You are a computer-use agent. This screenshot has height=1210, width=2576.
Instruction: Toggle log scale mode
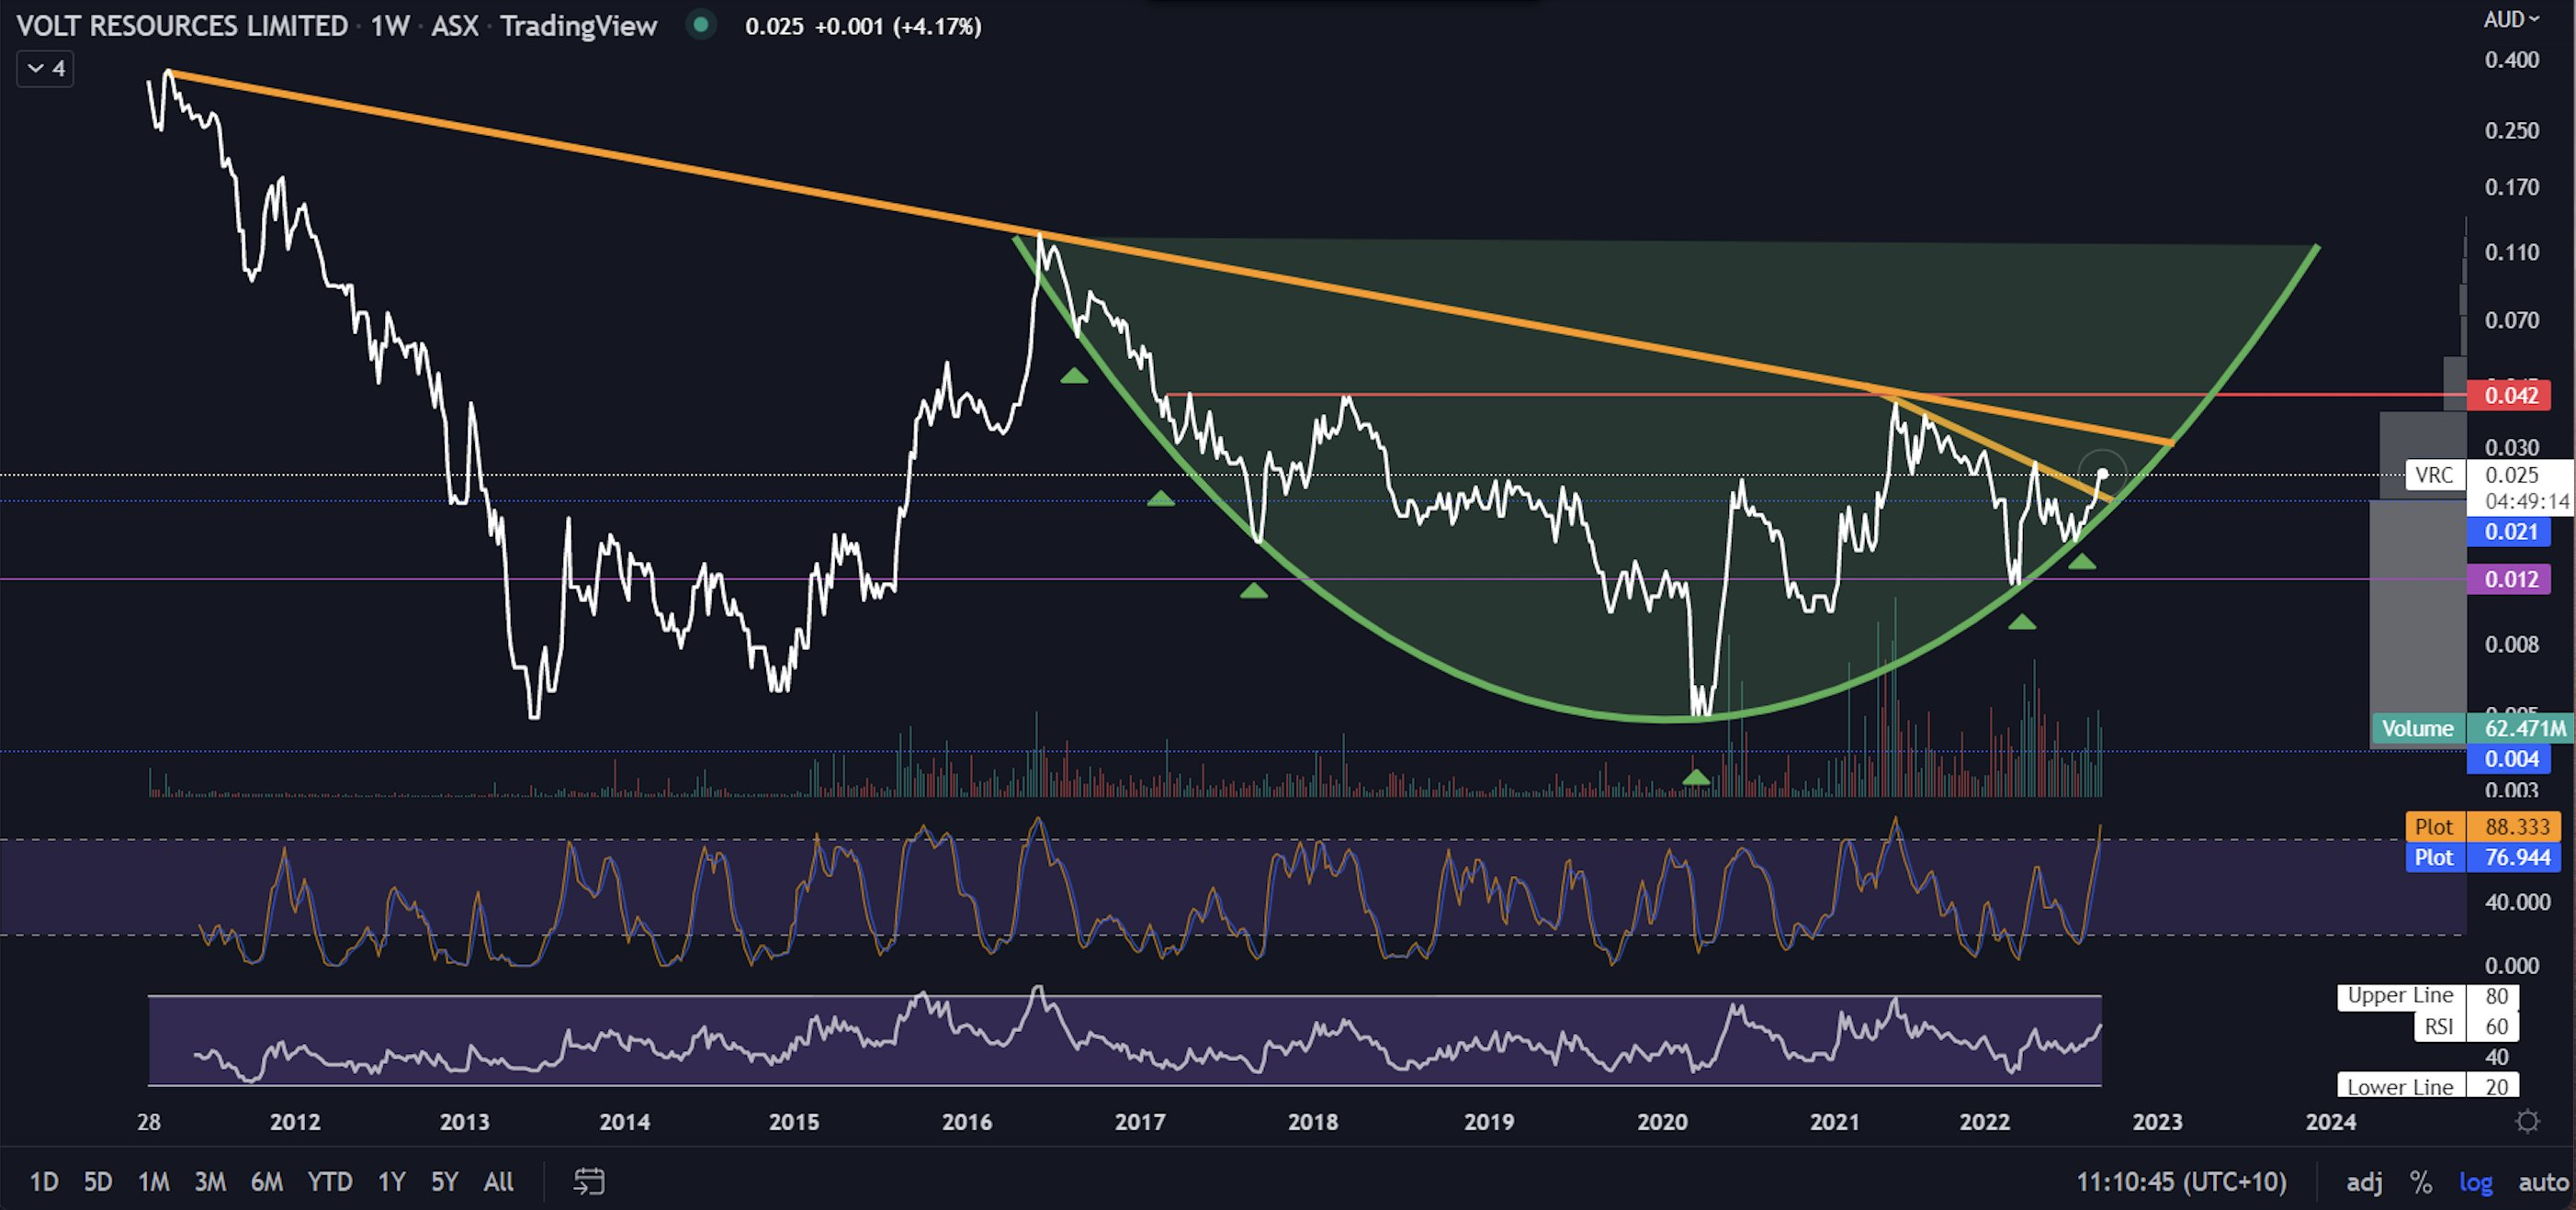pos(2475,1182)
